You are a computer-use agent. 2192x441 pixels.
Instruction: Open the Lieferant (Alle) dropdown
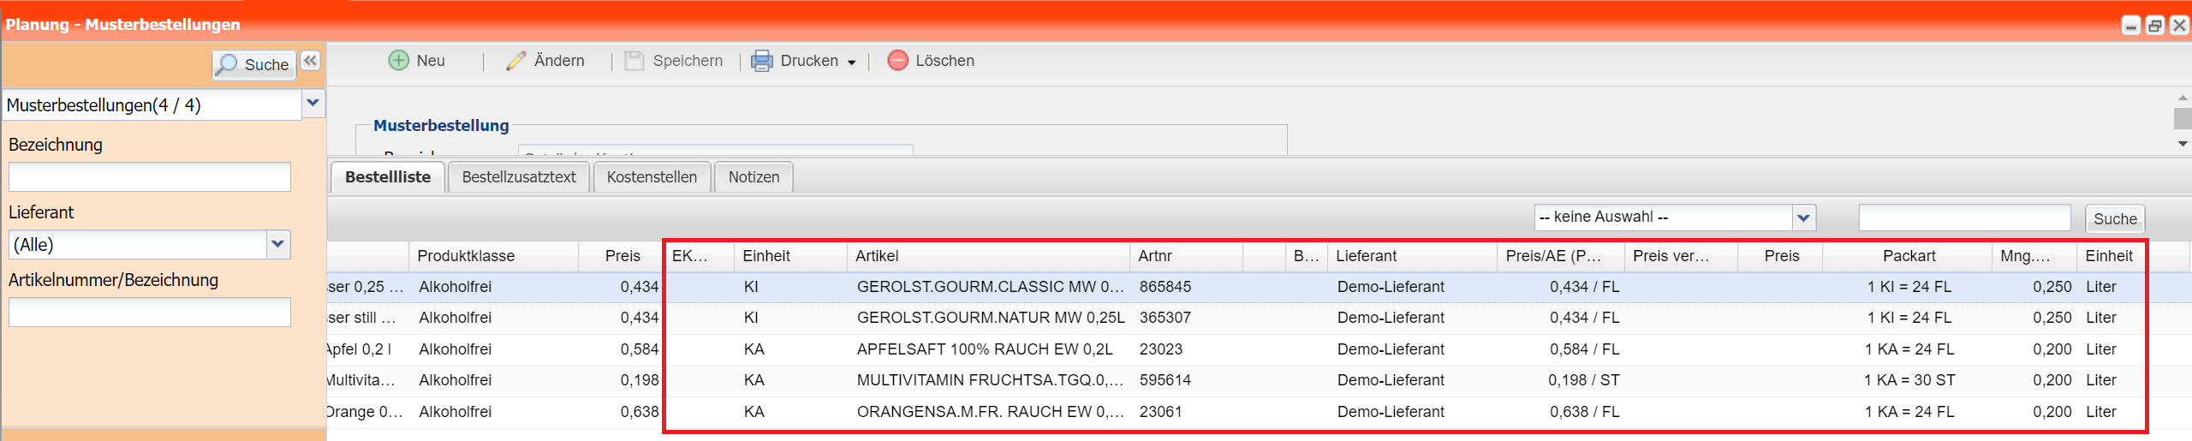pyautogui.click(x=277, y=245)
